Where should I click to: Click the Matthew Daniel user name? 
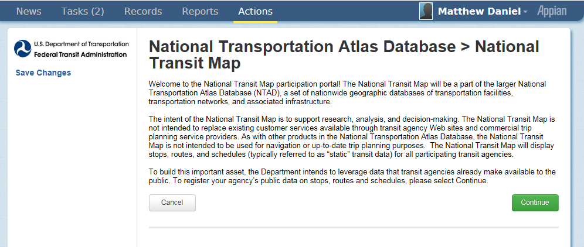pos(478,12)
